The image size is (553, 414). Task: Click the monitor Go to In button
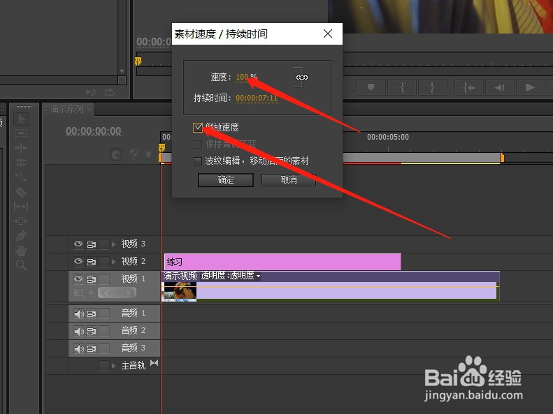(x=468, y=87)
